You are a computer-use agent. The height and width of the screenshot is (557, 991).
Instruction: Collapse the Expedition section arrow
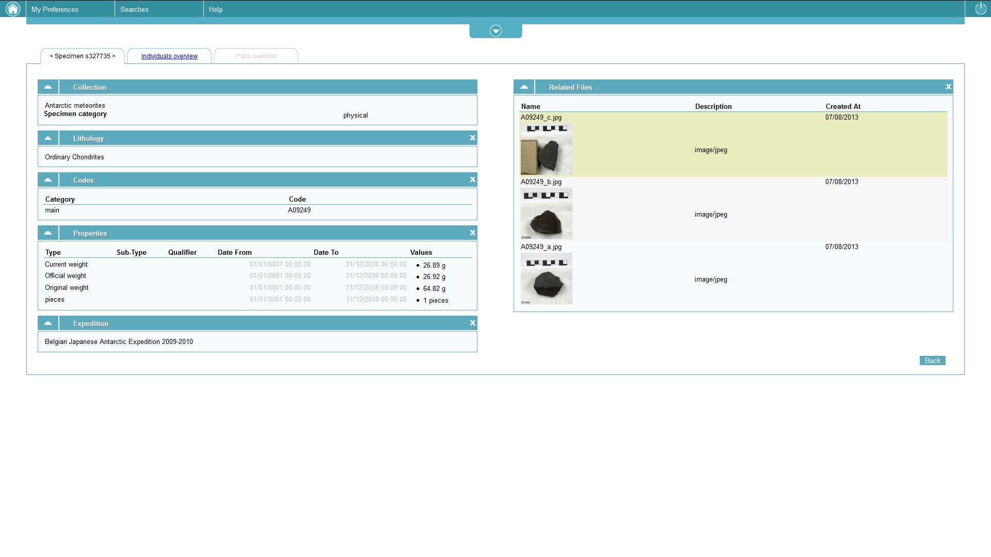[48, 323]
